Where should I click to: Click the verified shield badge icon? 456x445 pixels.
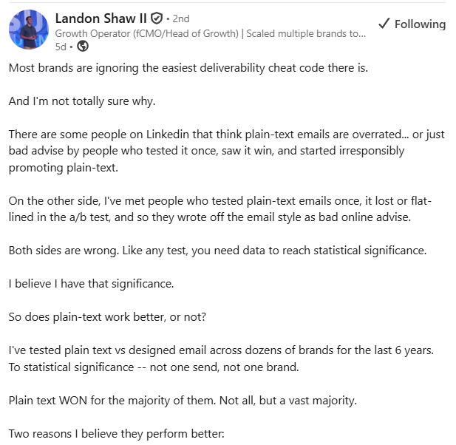157,18
